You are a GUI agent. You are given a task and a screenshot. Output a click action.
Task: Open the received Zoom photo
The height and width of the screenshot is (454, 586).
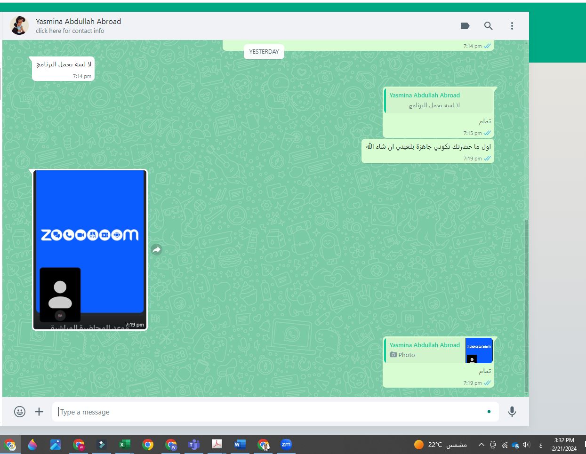click(x=90, y=250)
